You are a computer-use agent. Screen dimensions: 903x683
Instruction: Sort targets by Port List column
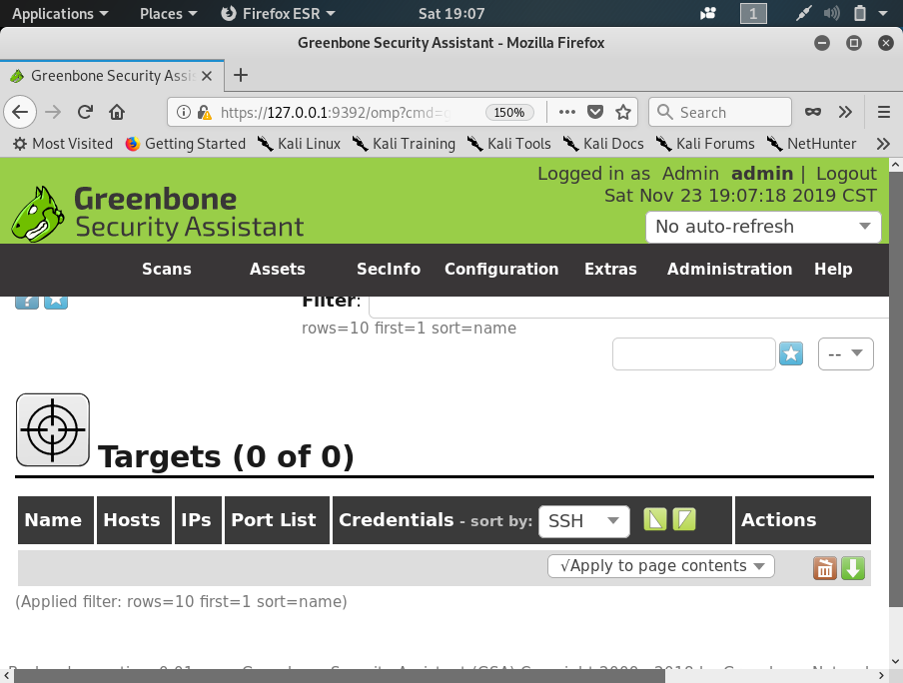click(x=274, y=520)
